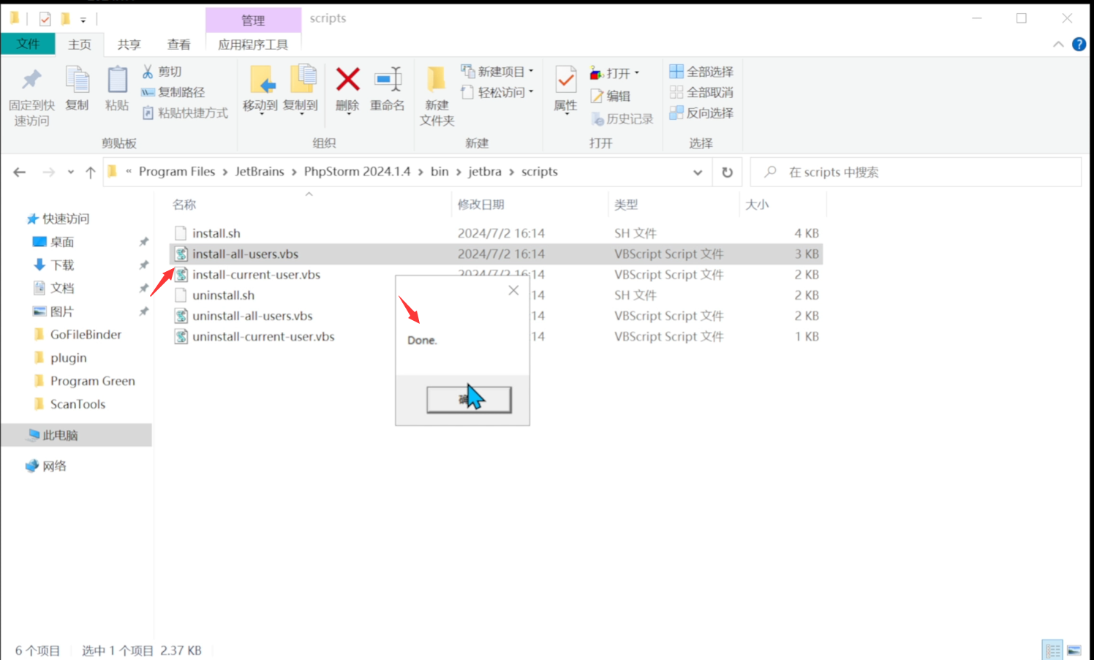Click the Pin to Quick Access icon
This screenshot has height=660, width=1094.
[31, 80]
